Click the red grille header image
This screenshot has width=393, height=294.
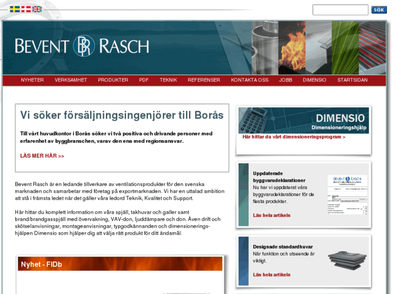[x=372, y=48]
